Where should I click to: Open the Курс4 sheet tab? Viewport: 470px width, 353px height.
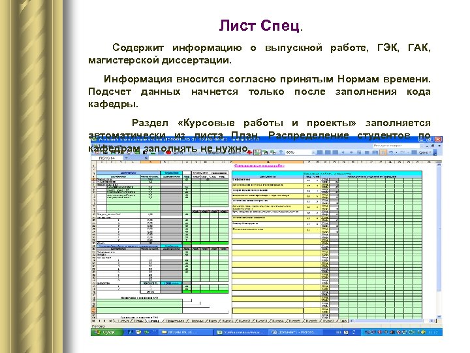[x=278, y=321]
